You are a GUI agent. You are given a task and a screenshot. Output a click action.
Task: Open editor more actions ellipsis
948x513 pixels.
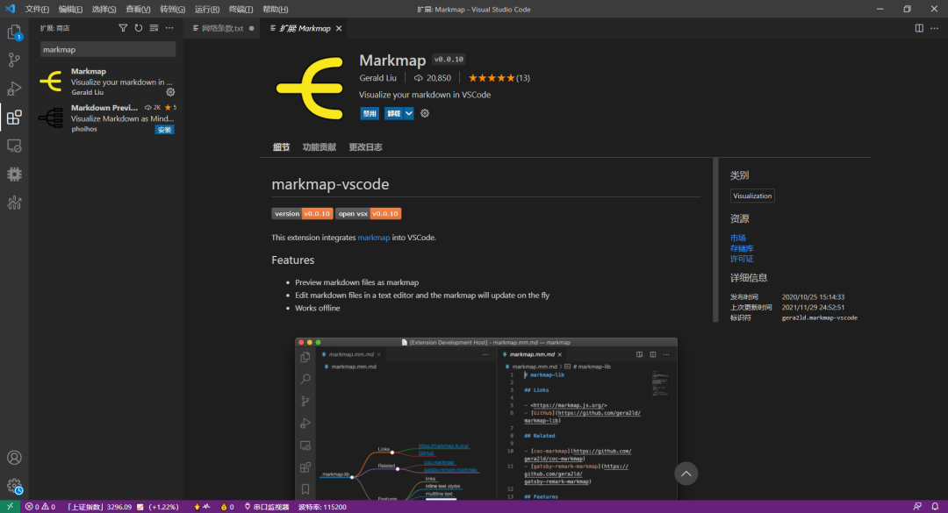[935, 28]
